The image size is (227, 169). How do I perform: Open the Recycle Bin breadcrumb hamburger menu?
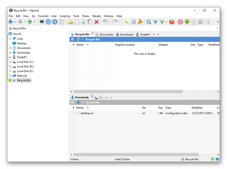72,39
